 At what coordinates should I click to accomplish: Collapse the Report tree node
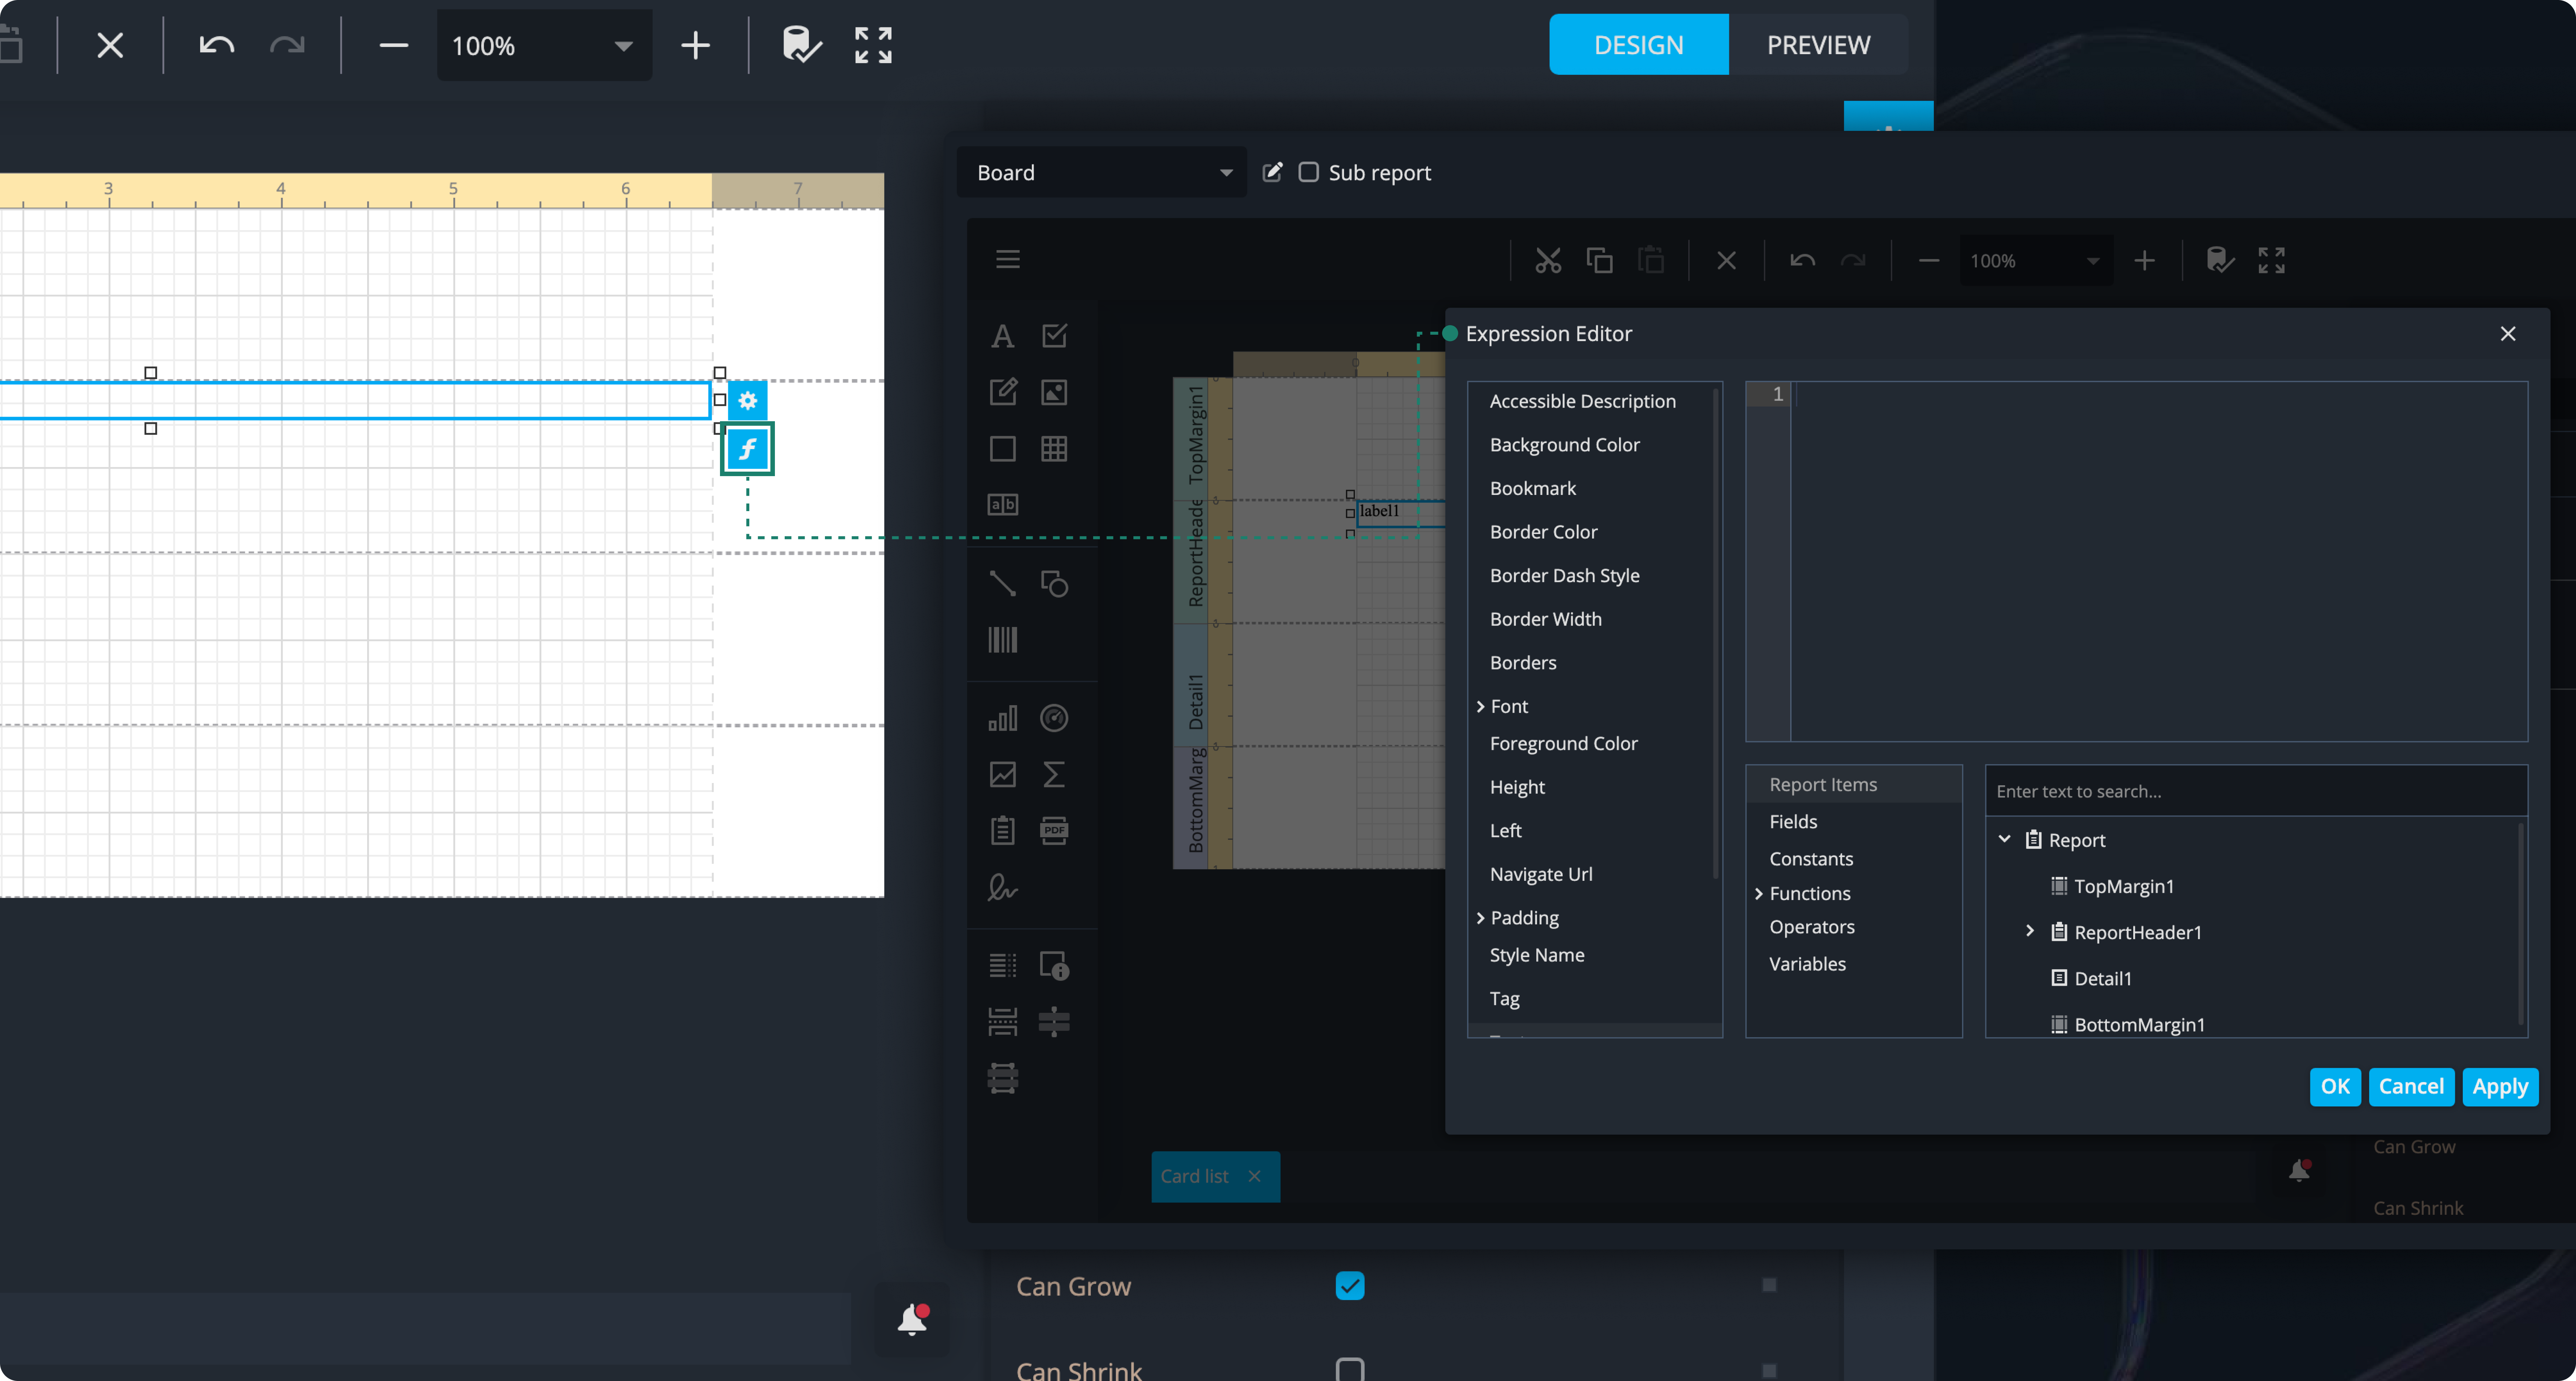[2004, 839]
